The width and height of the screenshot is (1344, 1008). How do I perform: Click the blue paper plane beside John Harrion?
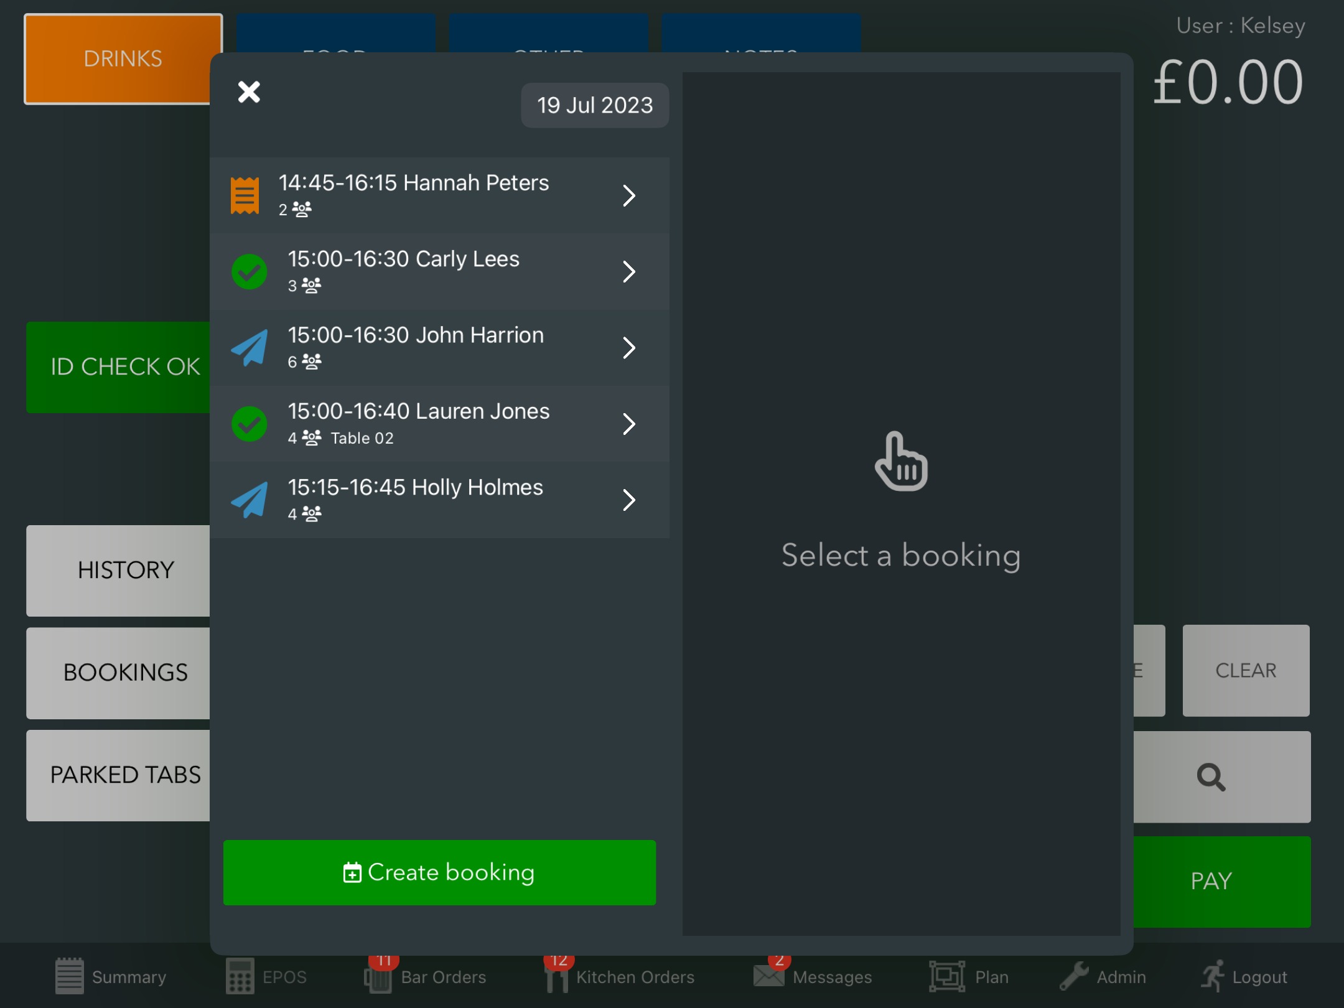pos(249,348)
